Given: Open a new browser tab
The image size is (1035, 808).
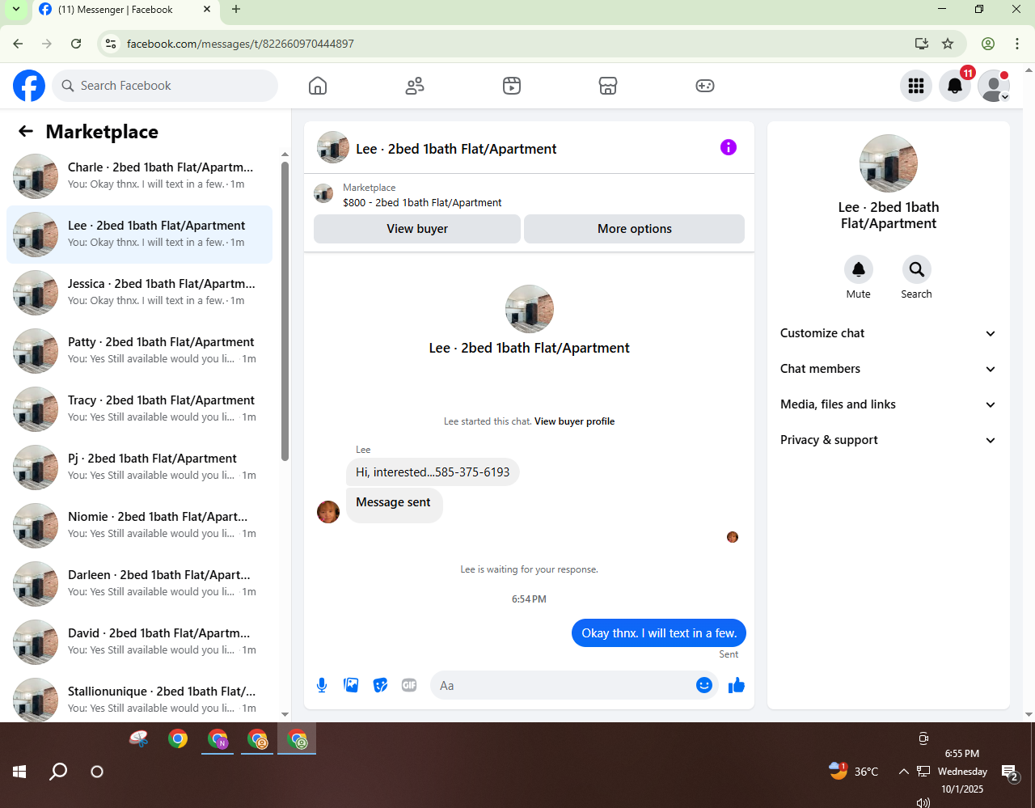Looking at the screenshot, I should click(236, 10).
